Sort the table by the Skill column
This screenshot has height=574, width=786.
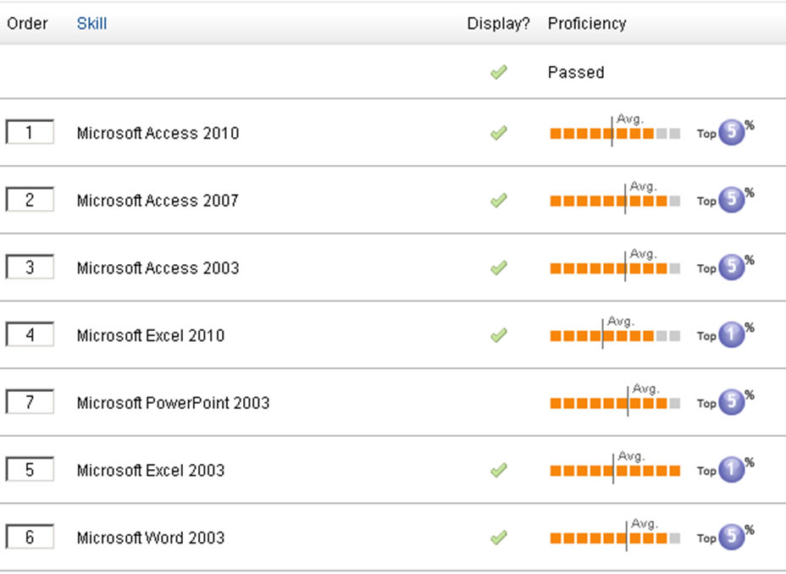[91, 24]
